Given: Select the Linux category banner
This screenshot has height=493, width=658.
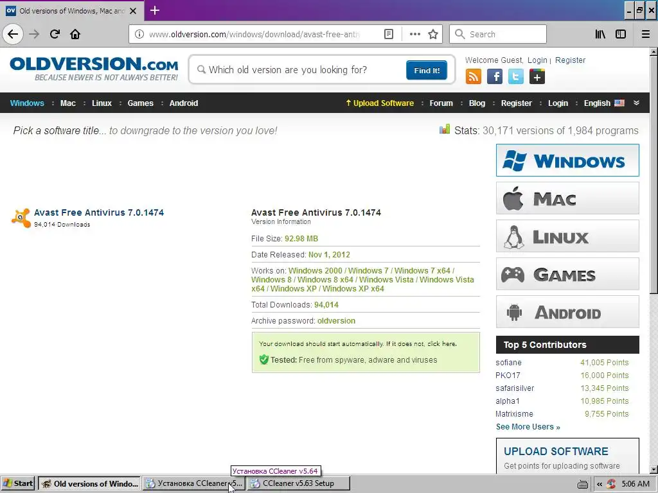Looking at the screenshot, I should 567,236.
